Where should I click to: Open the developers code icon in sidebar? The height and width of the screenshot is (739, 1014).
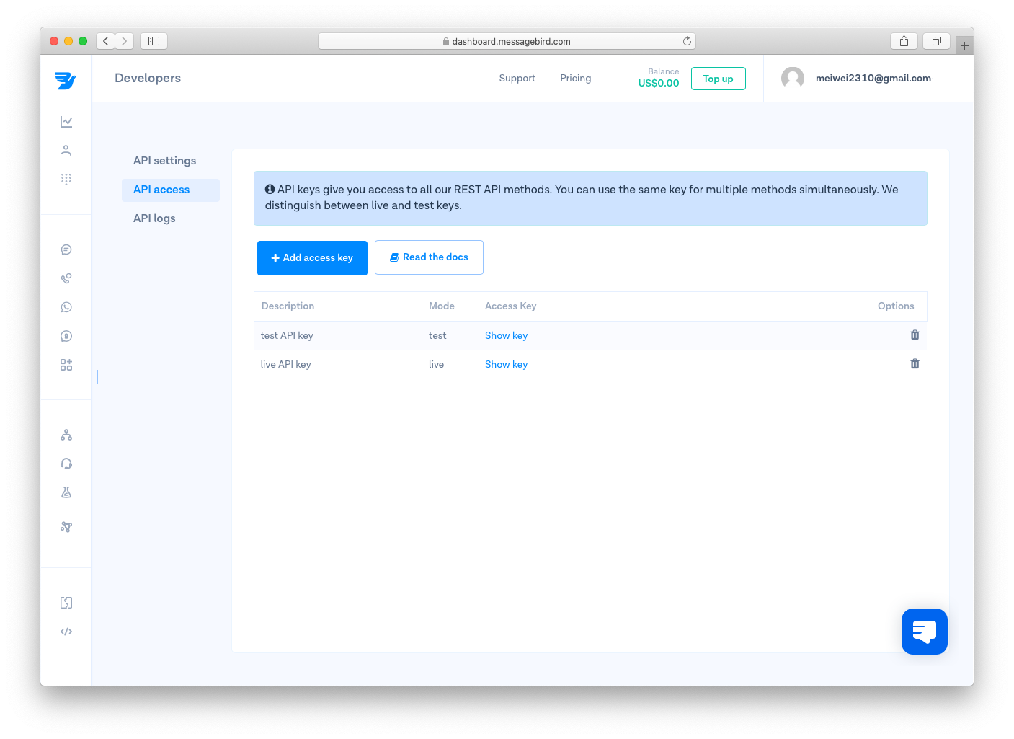[66, 632]
